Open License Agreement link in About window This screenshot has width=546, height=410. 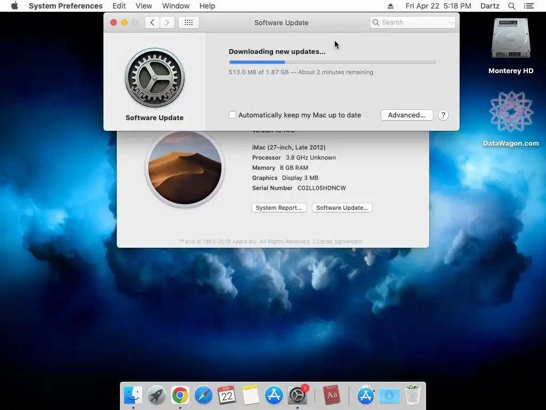click(x=338, y=241)
